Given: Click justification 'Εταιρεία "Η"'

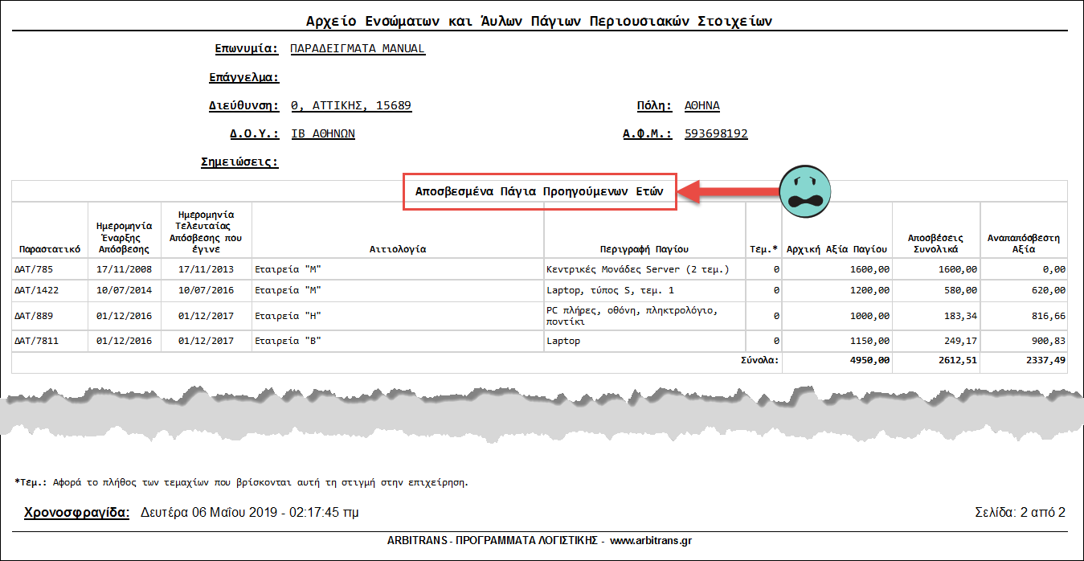Looking at the screenshot, I should pyautogui.click(x=288, y=316).
